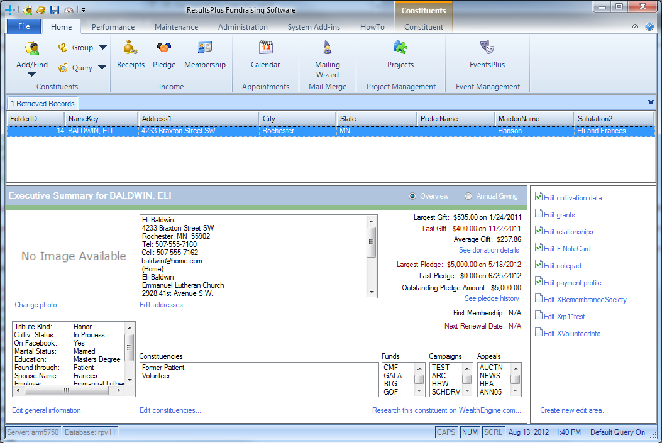This screenshot has height=443, width=662.
Task: Close the retrieved records panel X
Action: tap(651, 102)
